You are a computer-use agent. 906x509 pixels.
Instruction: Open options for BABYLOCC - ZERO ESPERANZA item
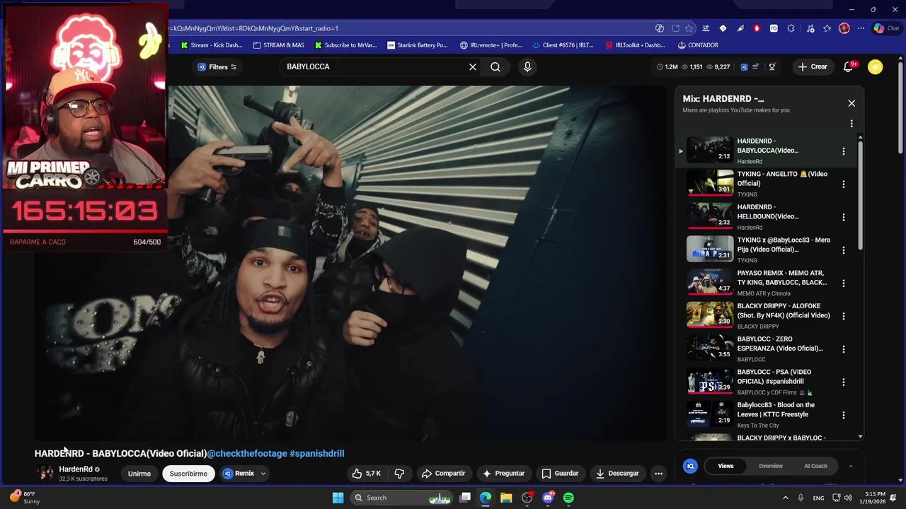[843, 349]
